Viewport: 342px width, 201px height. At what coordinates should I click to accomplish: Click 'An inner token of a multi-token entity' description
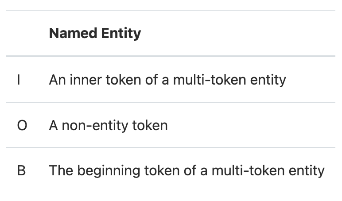pos(167,80)
